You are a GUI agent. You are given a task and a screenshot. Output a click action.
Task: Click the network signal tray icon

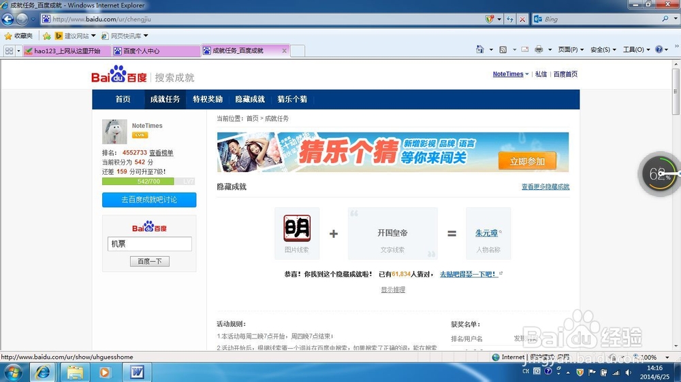point(616,372)
